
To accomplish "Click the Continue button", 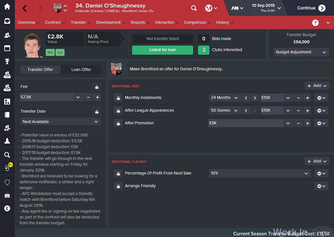I will click(311, 8).
